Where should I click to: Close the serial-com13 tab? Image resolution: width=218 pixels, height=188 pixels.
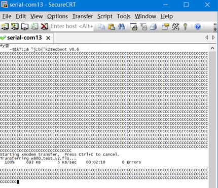click(48, 38)
